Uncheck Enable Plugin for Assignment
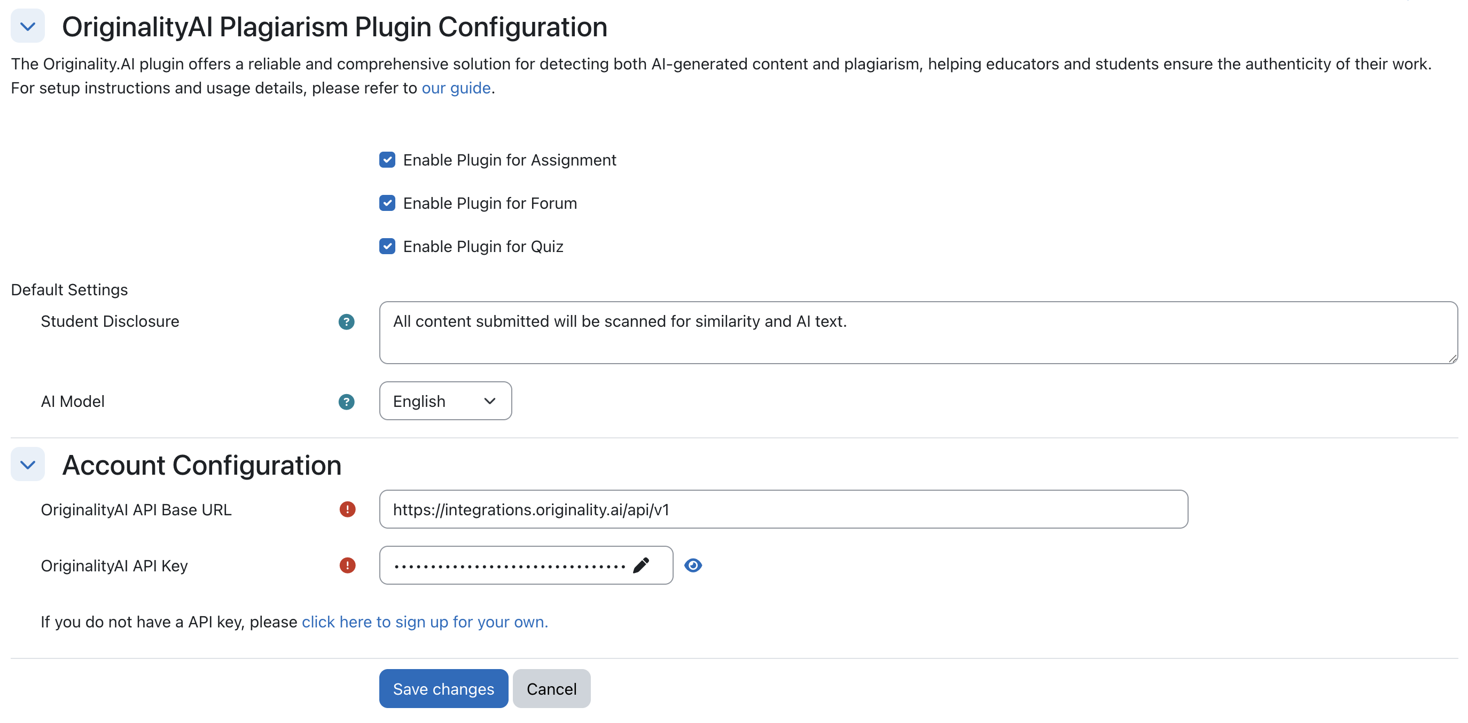 tap(387, 160)
